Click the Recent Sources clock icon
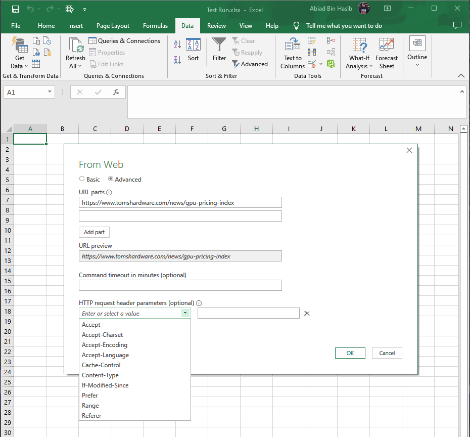Image resolution: width=470 pixels, height=437 pixels. [x=47, y=41]
